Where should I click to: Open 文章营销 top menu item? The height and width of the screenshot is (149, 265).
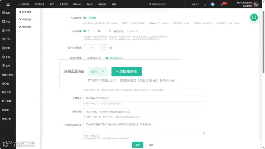pos(63,4)
